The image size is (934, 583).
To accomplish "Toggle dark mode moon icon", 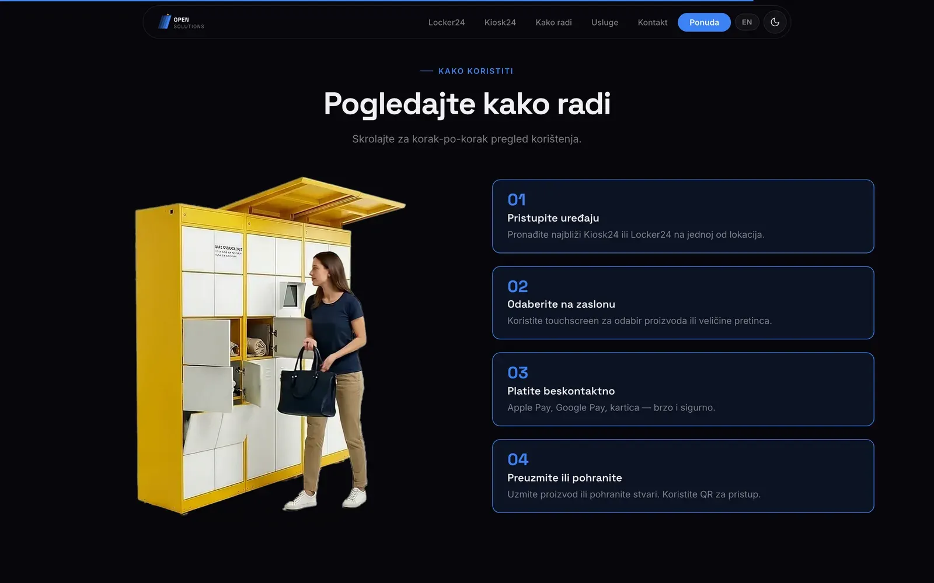I will coord(775,22).
